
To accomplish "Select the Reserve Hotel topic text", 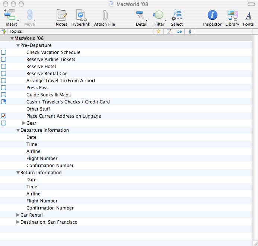I will tap(41, 67).
